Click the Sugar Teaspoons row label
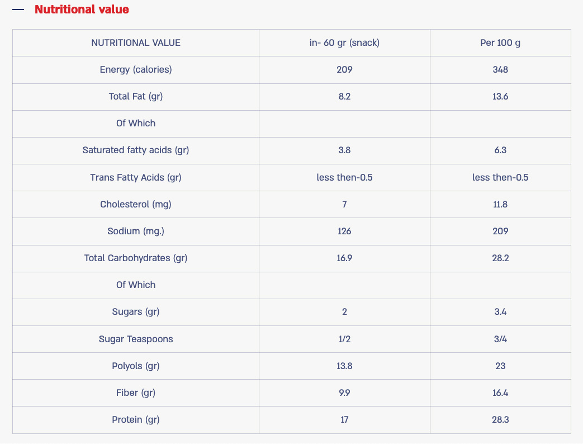This screenshot has width=583, height=444. click(x=136, y=339)
